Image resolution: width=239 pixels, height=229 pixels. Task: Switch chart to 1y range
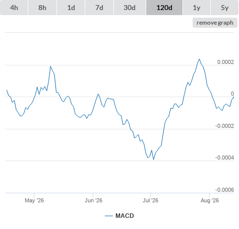tap(197, 8)
